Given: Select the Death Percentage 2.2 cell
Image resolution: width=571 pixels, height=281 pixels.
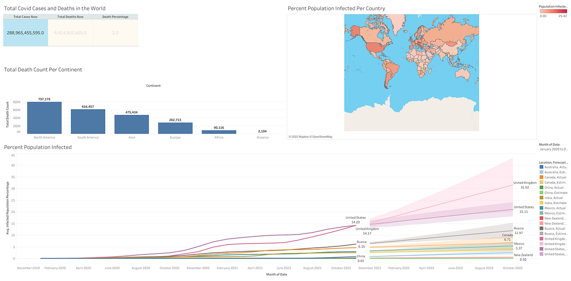Looking at the screenshot, I should pos(116,33).
